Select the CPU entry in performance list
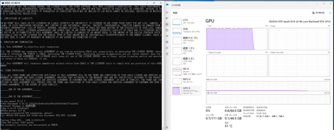 coord(186,21)
